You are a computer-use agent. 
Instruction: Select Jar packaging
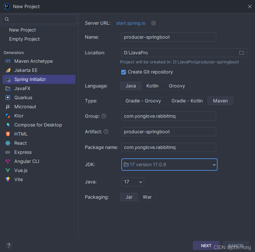(129, 197)
